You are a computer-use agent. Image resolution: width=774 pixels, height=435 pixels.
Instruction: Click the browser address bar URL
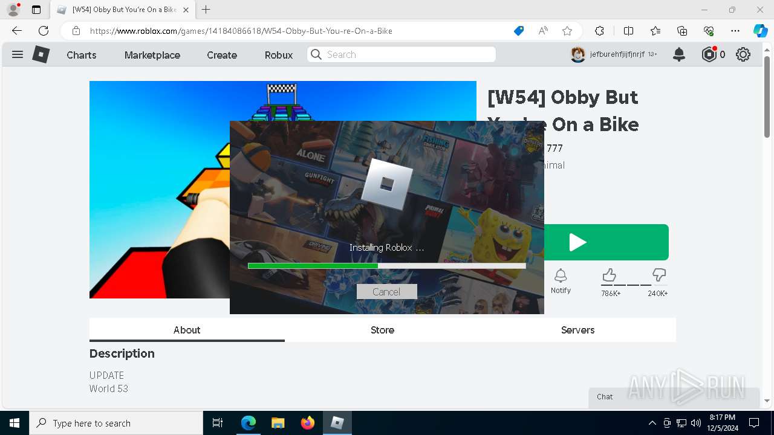[x=241, y=31]
